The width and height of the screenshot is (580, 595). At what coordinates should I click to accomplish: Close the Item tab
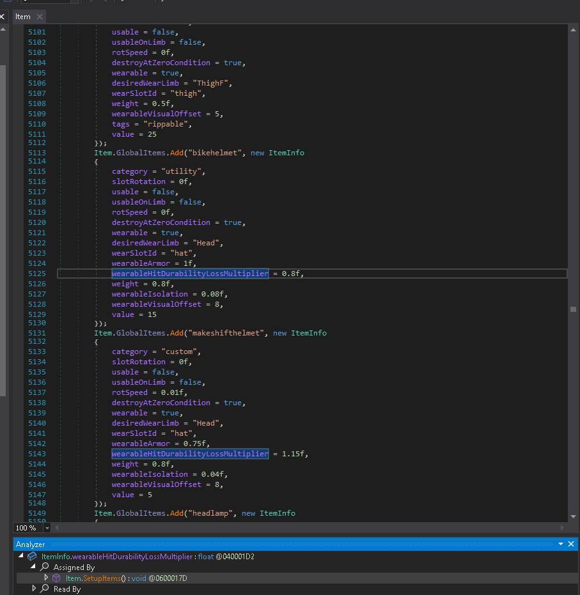[40, 17]
